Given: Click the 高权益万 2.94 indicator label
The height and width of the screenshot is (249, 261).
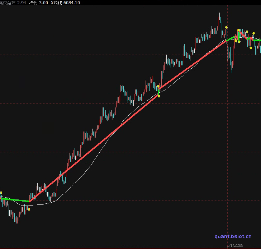Looking at the screenshot, I should [x=13, y=3].
